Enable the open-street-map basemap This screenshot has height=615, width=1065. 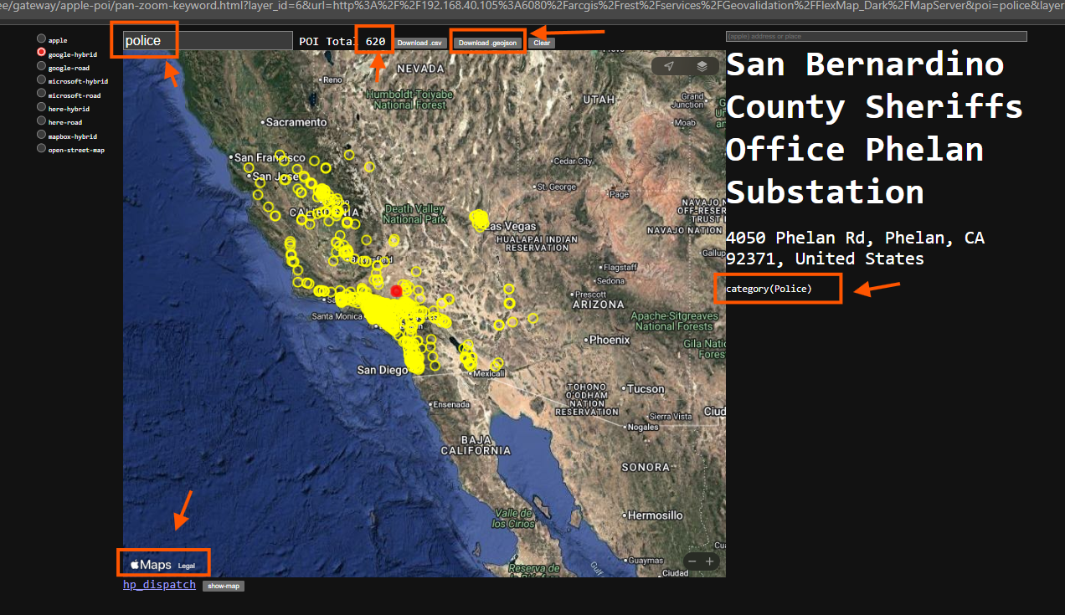(x=42, y=149)
